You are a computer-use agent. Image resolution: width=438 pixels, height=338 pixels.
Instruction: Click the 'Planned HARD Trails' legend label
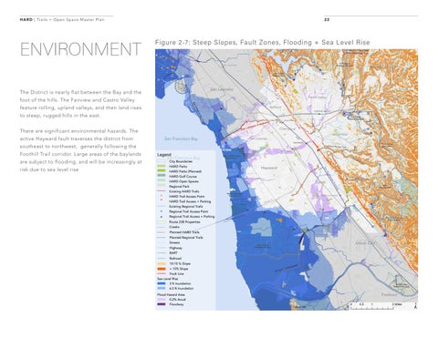pyautogui.click(x=184, y=232)
